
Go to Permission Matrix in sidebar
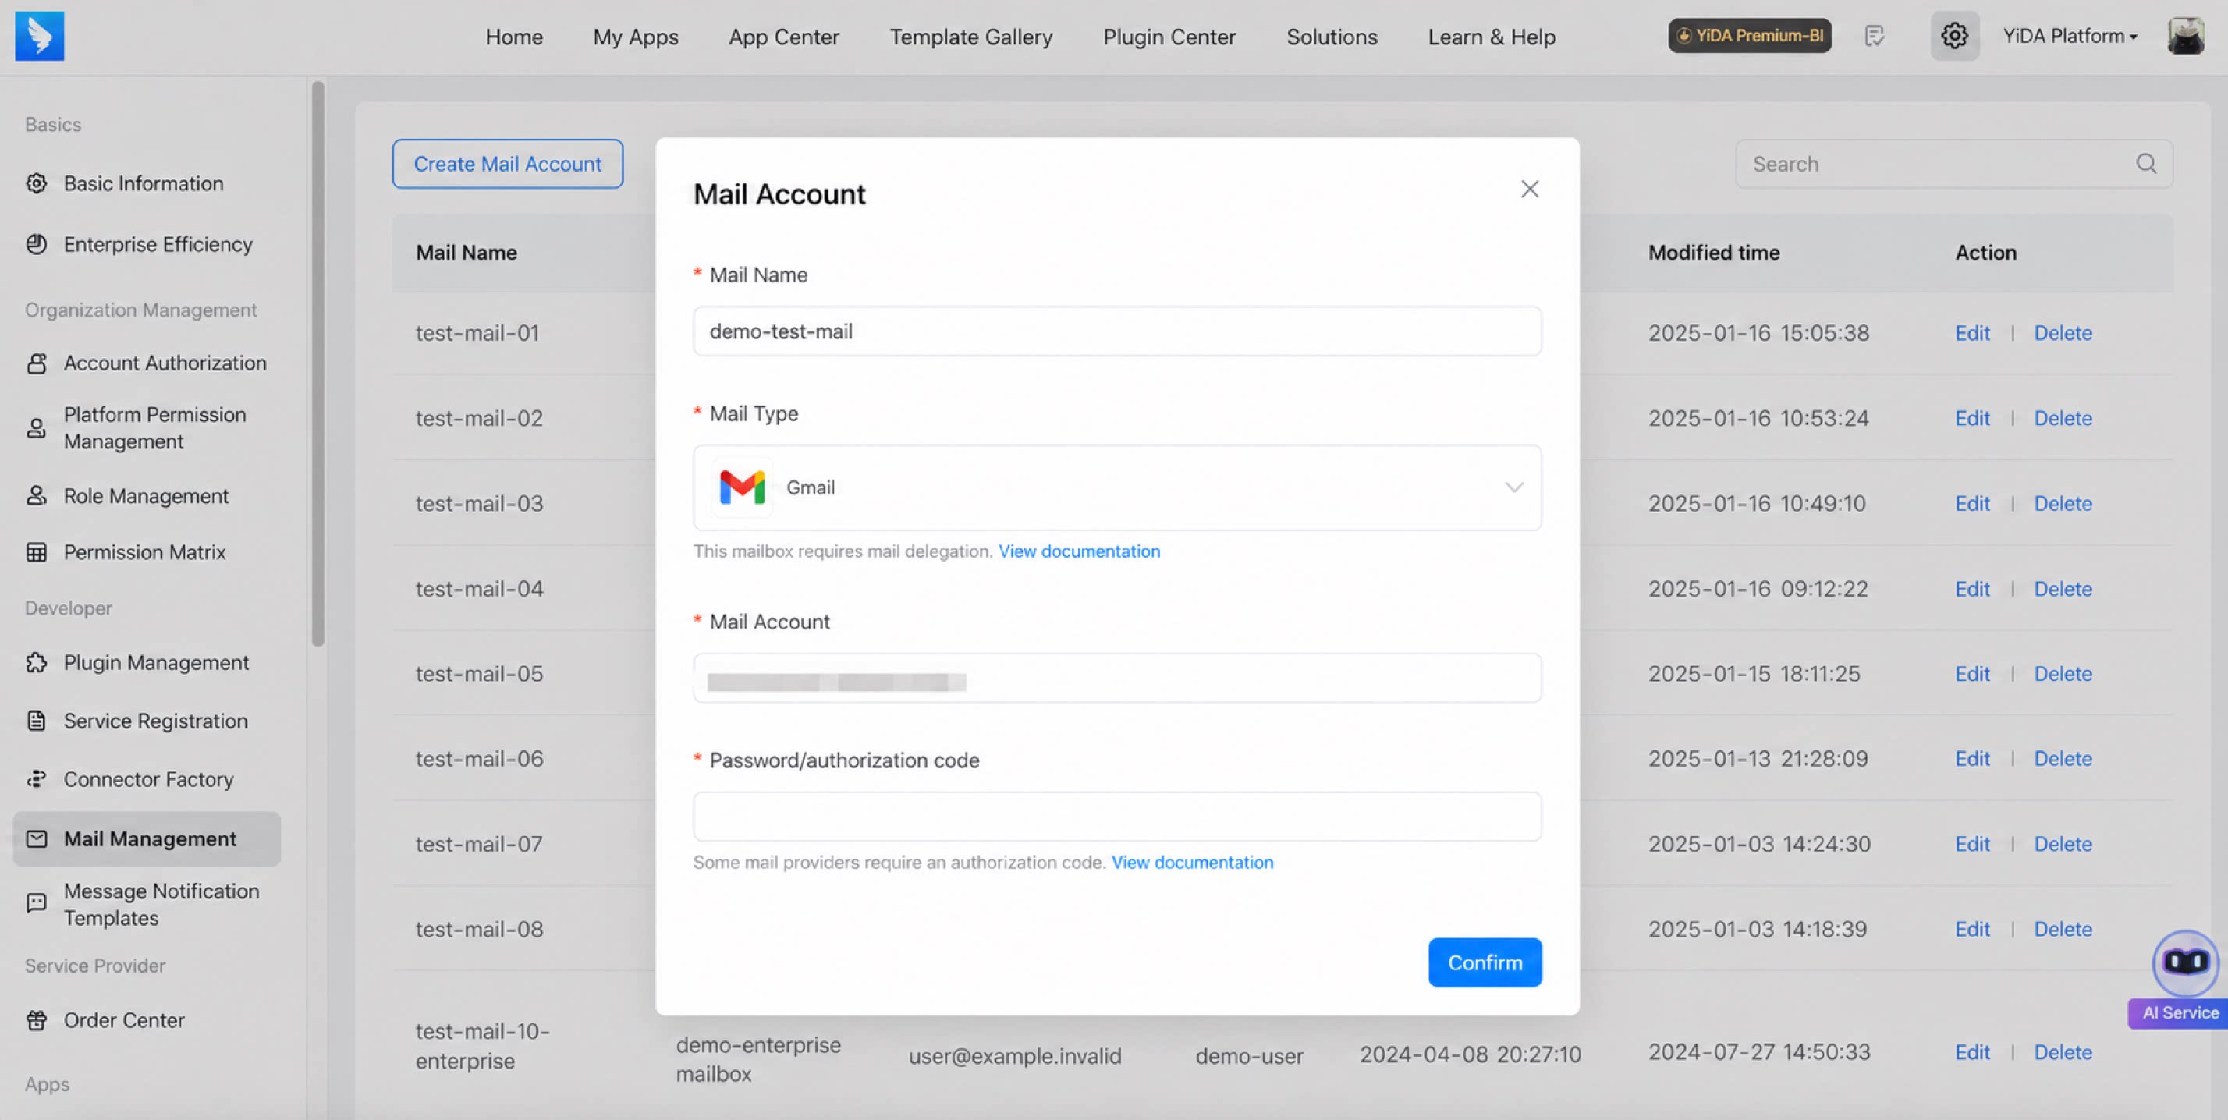click(144, 551)
